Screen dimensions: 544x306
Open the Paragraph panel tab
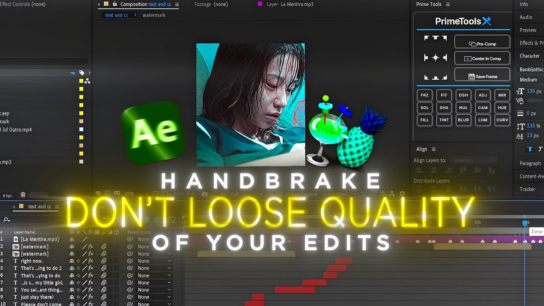[530, 163]
